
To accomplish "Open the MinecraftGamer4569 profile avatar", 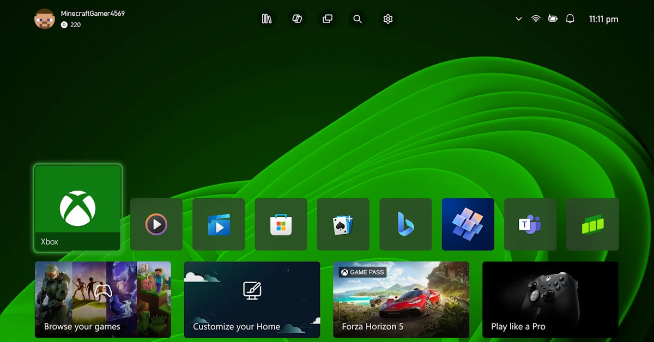I will [44, 19].
